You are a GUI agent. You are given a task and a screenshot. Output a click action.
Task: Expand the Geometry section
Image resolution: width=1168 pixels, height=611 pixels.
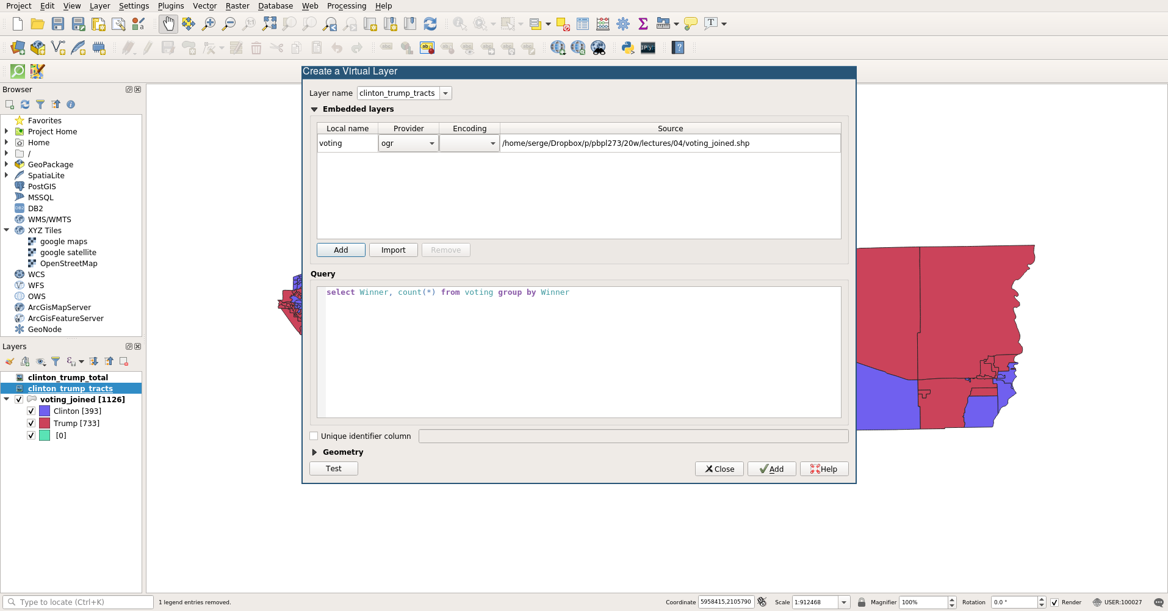(x=314, y=452)
